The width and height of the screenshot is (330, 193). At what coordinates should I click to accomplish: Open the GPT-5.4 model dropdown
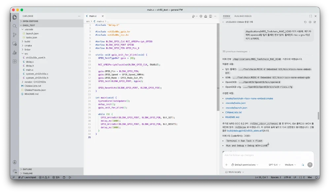pos(274,165)
